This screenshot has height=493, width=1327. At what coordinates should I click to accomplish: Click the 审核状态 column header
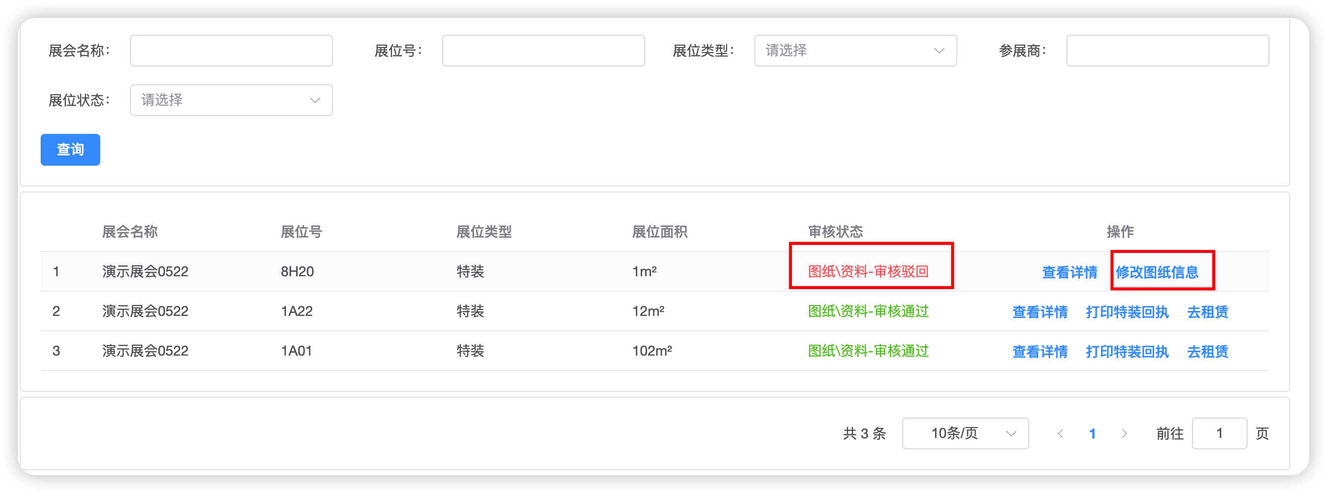pyautogui.click(x=835, y=232)
